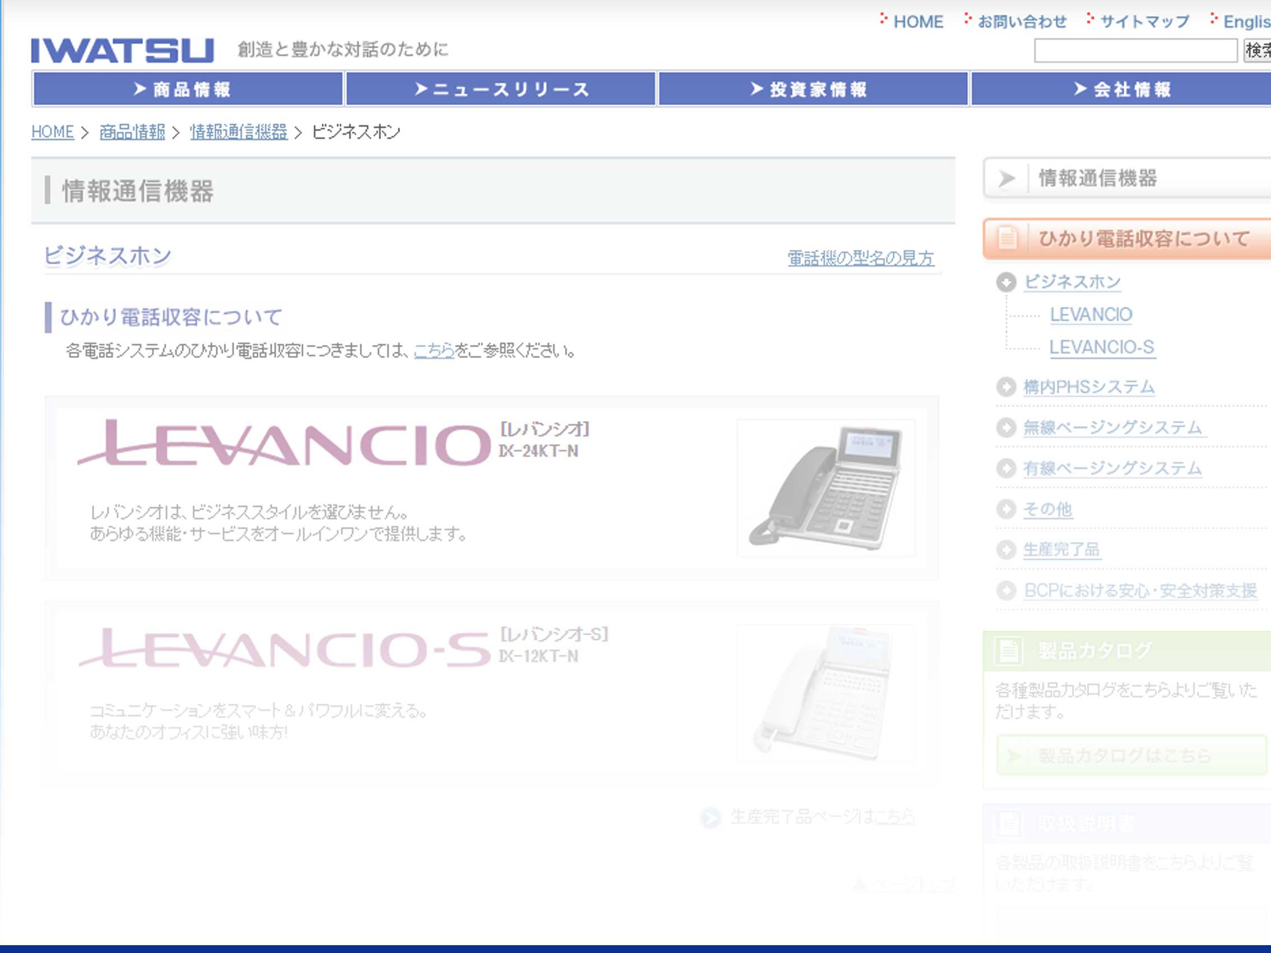
Task: Open the HOME link in the top bar
Action: click(917, 22)
